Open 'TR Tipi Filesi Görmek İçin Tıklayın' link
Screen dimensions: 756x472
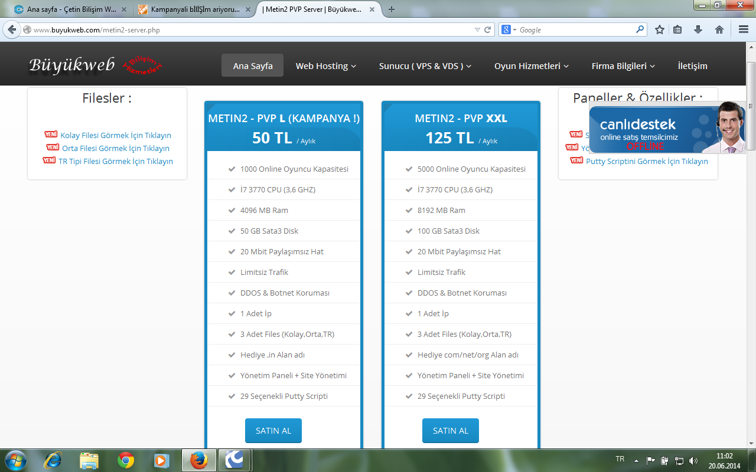[116, 161]
